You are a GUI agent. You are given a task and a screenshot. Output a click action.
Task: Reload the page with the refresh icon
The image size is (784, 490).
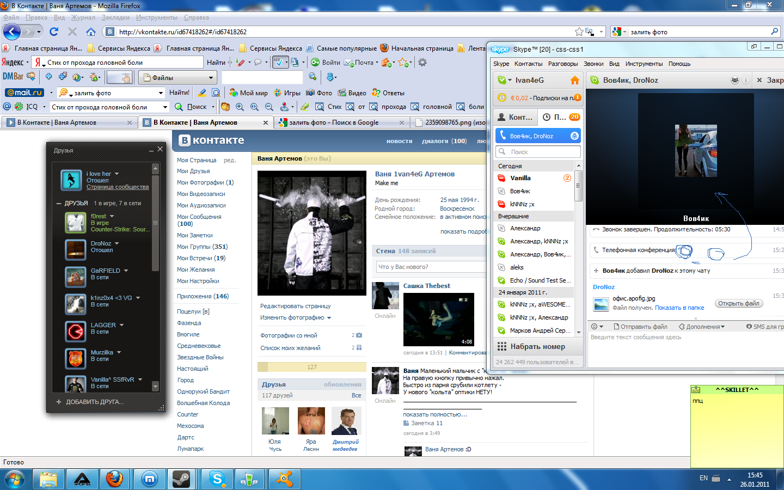tap(54, 32)
